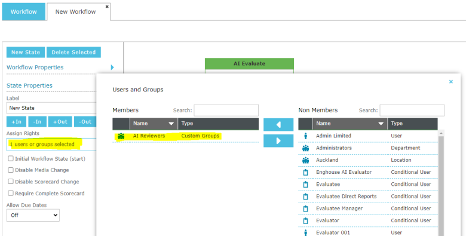The width and height of the screenshot is (466, 236).
Task: Click the +In button
Action: tap(16, 121)
